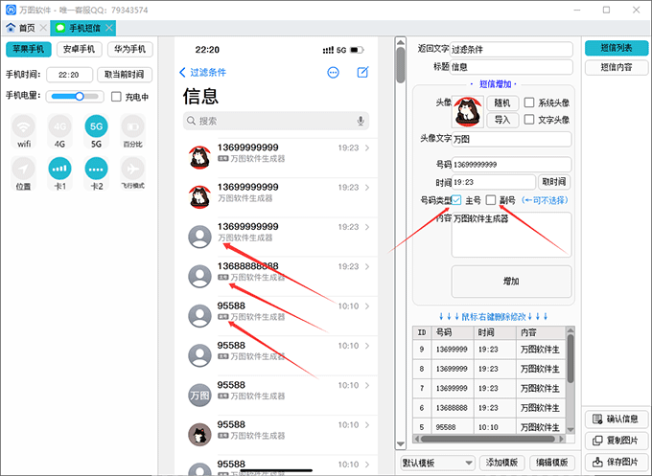Toggle the wifi status icon
This screenshot has height=476, width=652.
[x=24, y=126]
